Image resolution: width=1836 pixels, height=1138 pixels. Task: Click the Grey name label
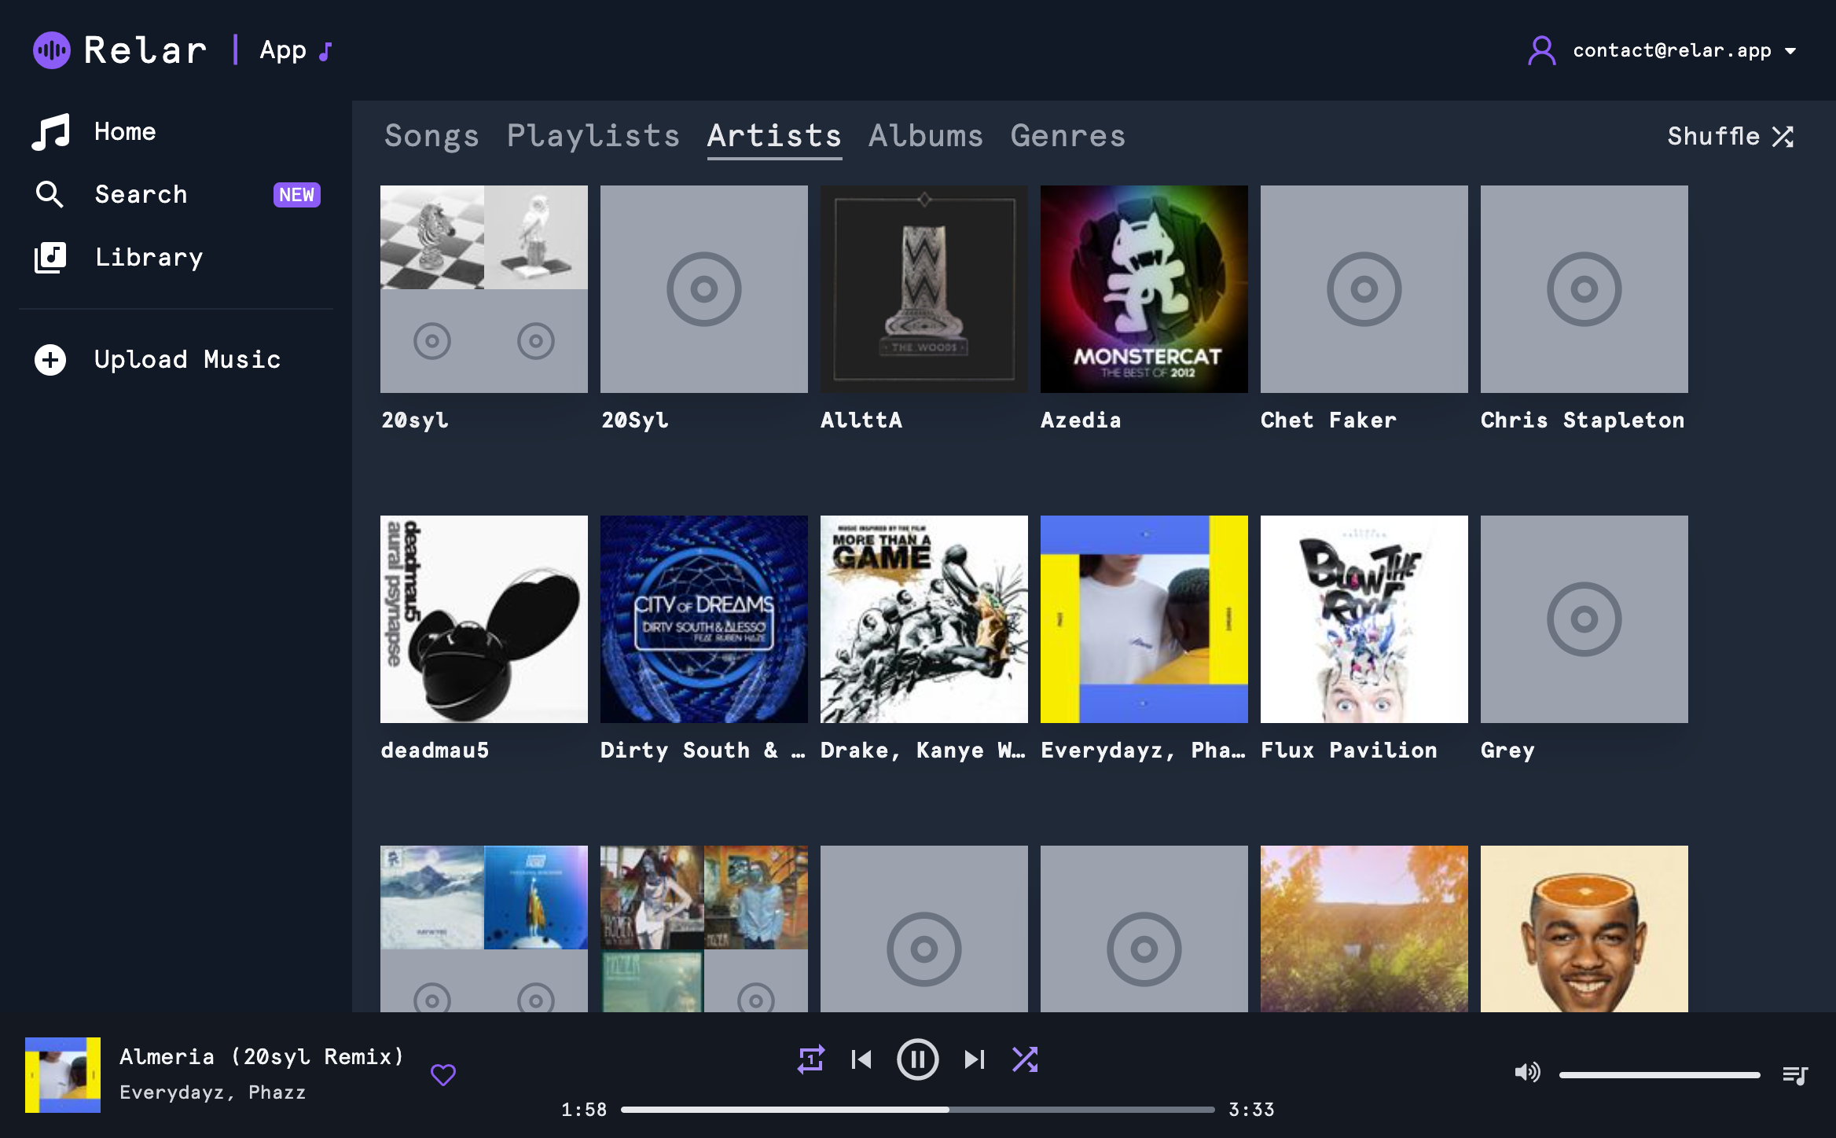coord(1507,751)
